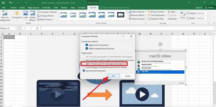Open the Selection Pane

[x=156, y=19]
